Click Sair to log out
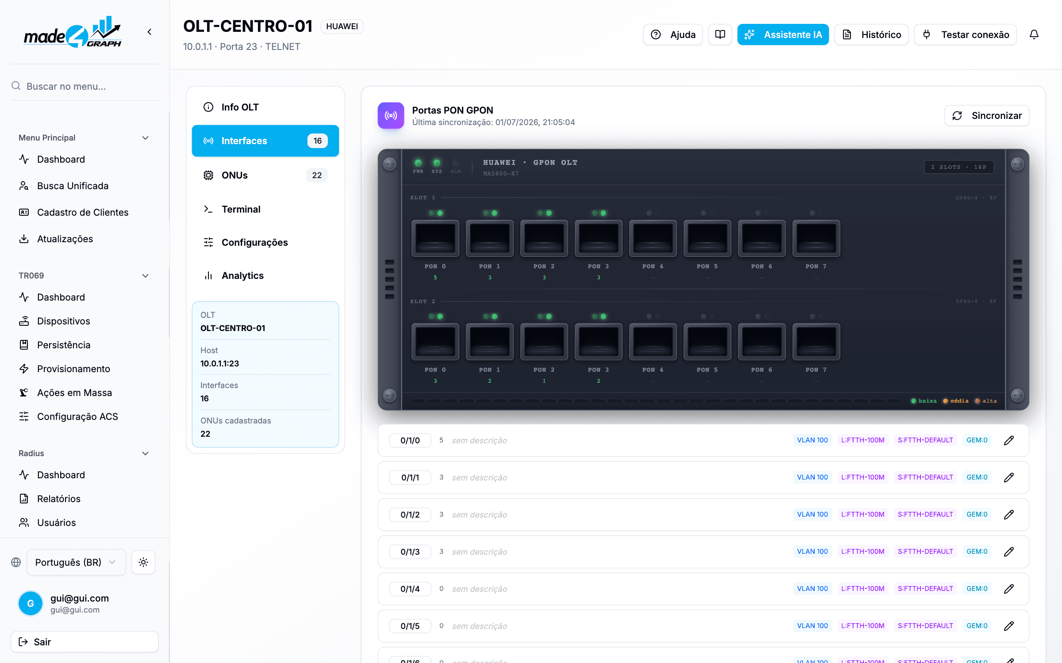 click(85, 642)
